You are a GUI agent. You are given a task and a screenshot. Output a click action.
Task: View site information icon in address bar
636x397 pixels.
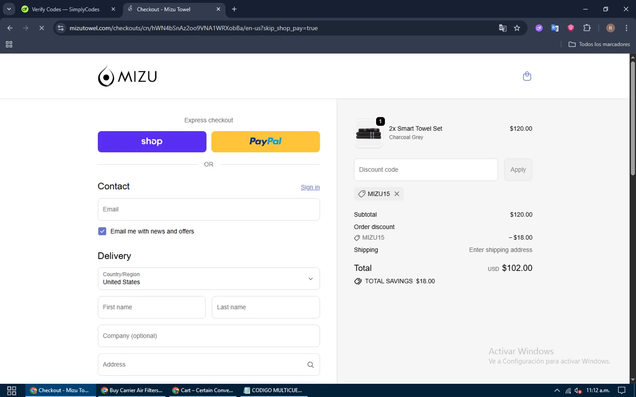[x=61, y=28]
